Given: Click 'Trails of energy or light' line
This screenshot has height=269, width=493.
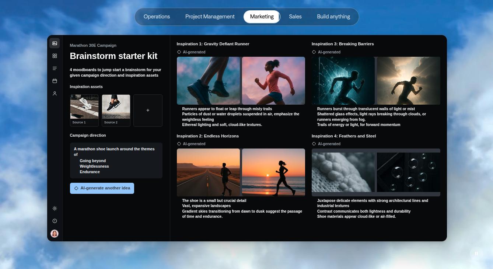Looking at the screenshot, I should click(x=359, y=125).
